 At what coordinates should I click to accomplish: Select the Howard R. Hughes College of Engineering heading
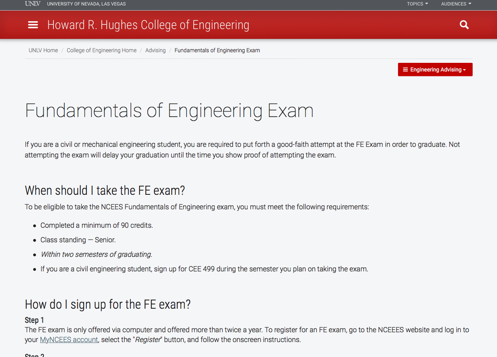148,25
